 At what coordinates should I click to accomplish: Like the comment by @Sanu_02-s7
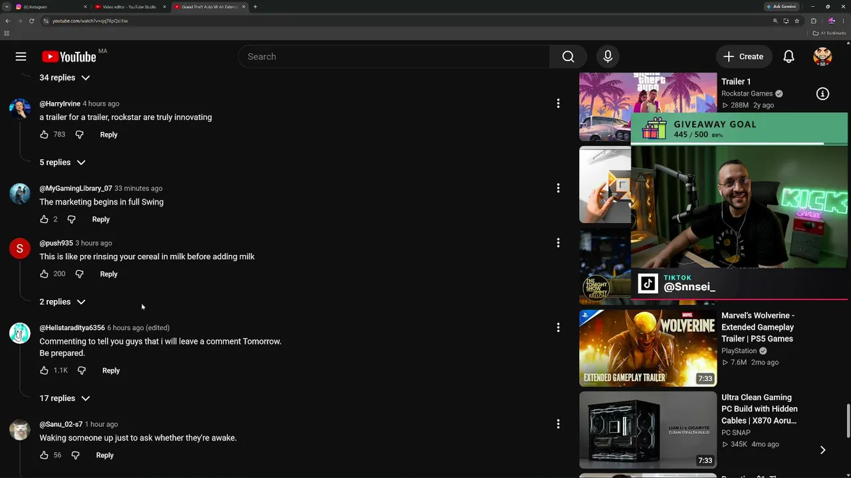click(x=44, y=455)
